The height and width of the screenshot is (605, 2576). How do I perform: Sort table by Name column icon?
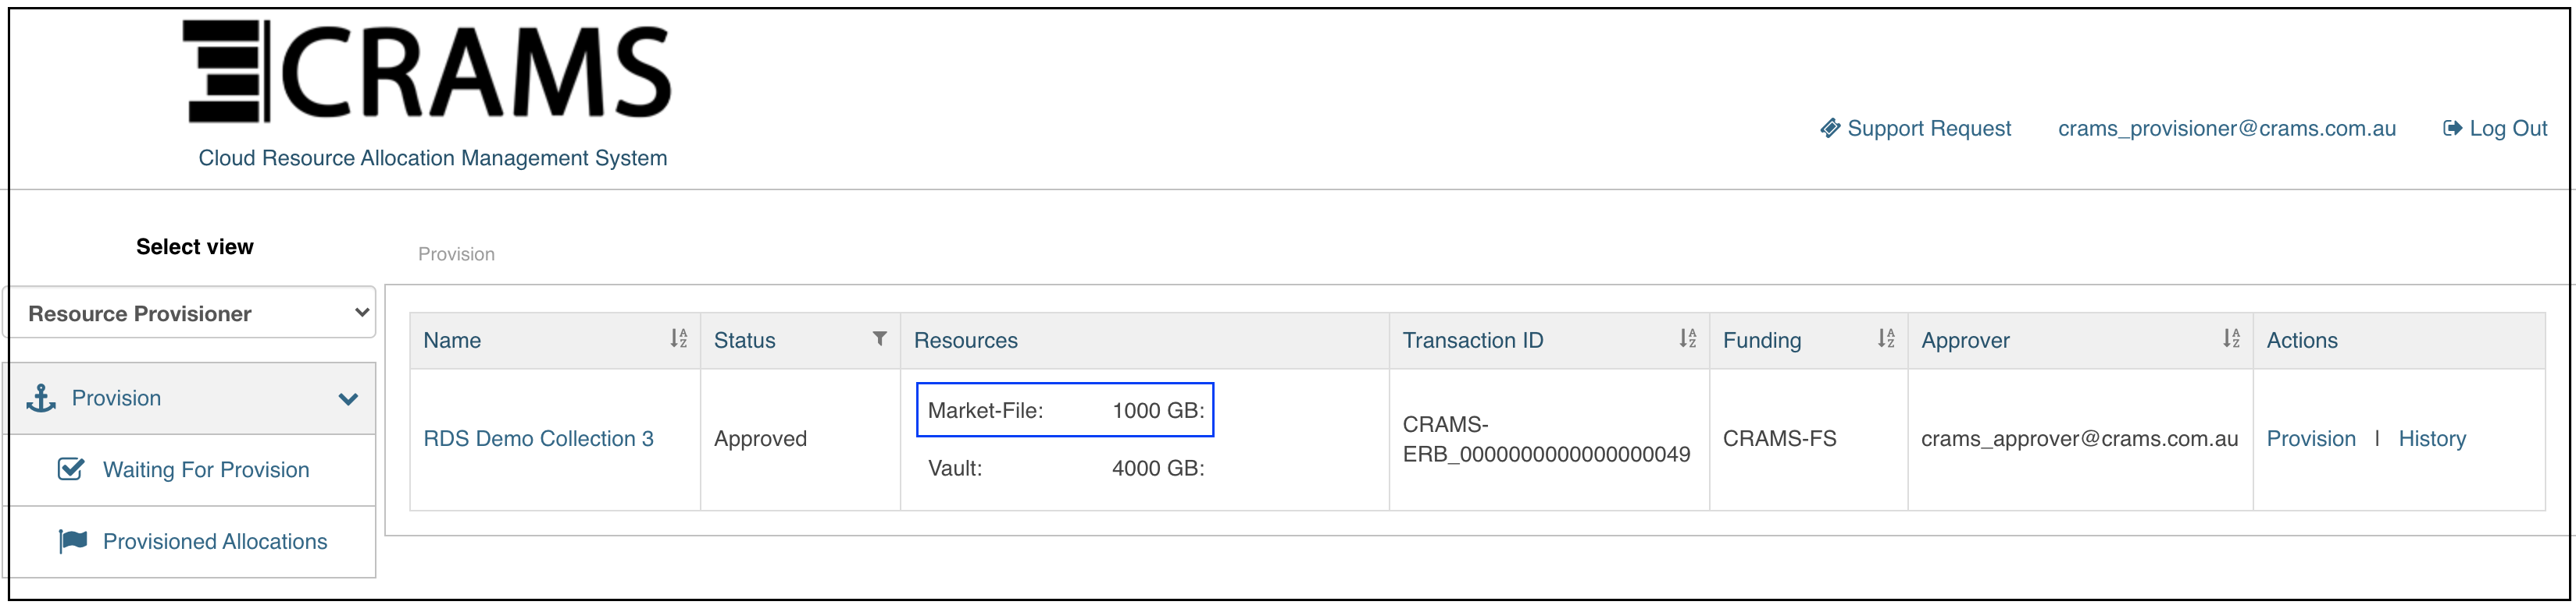click(x=678, y=338)
